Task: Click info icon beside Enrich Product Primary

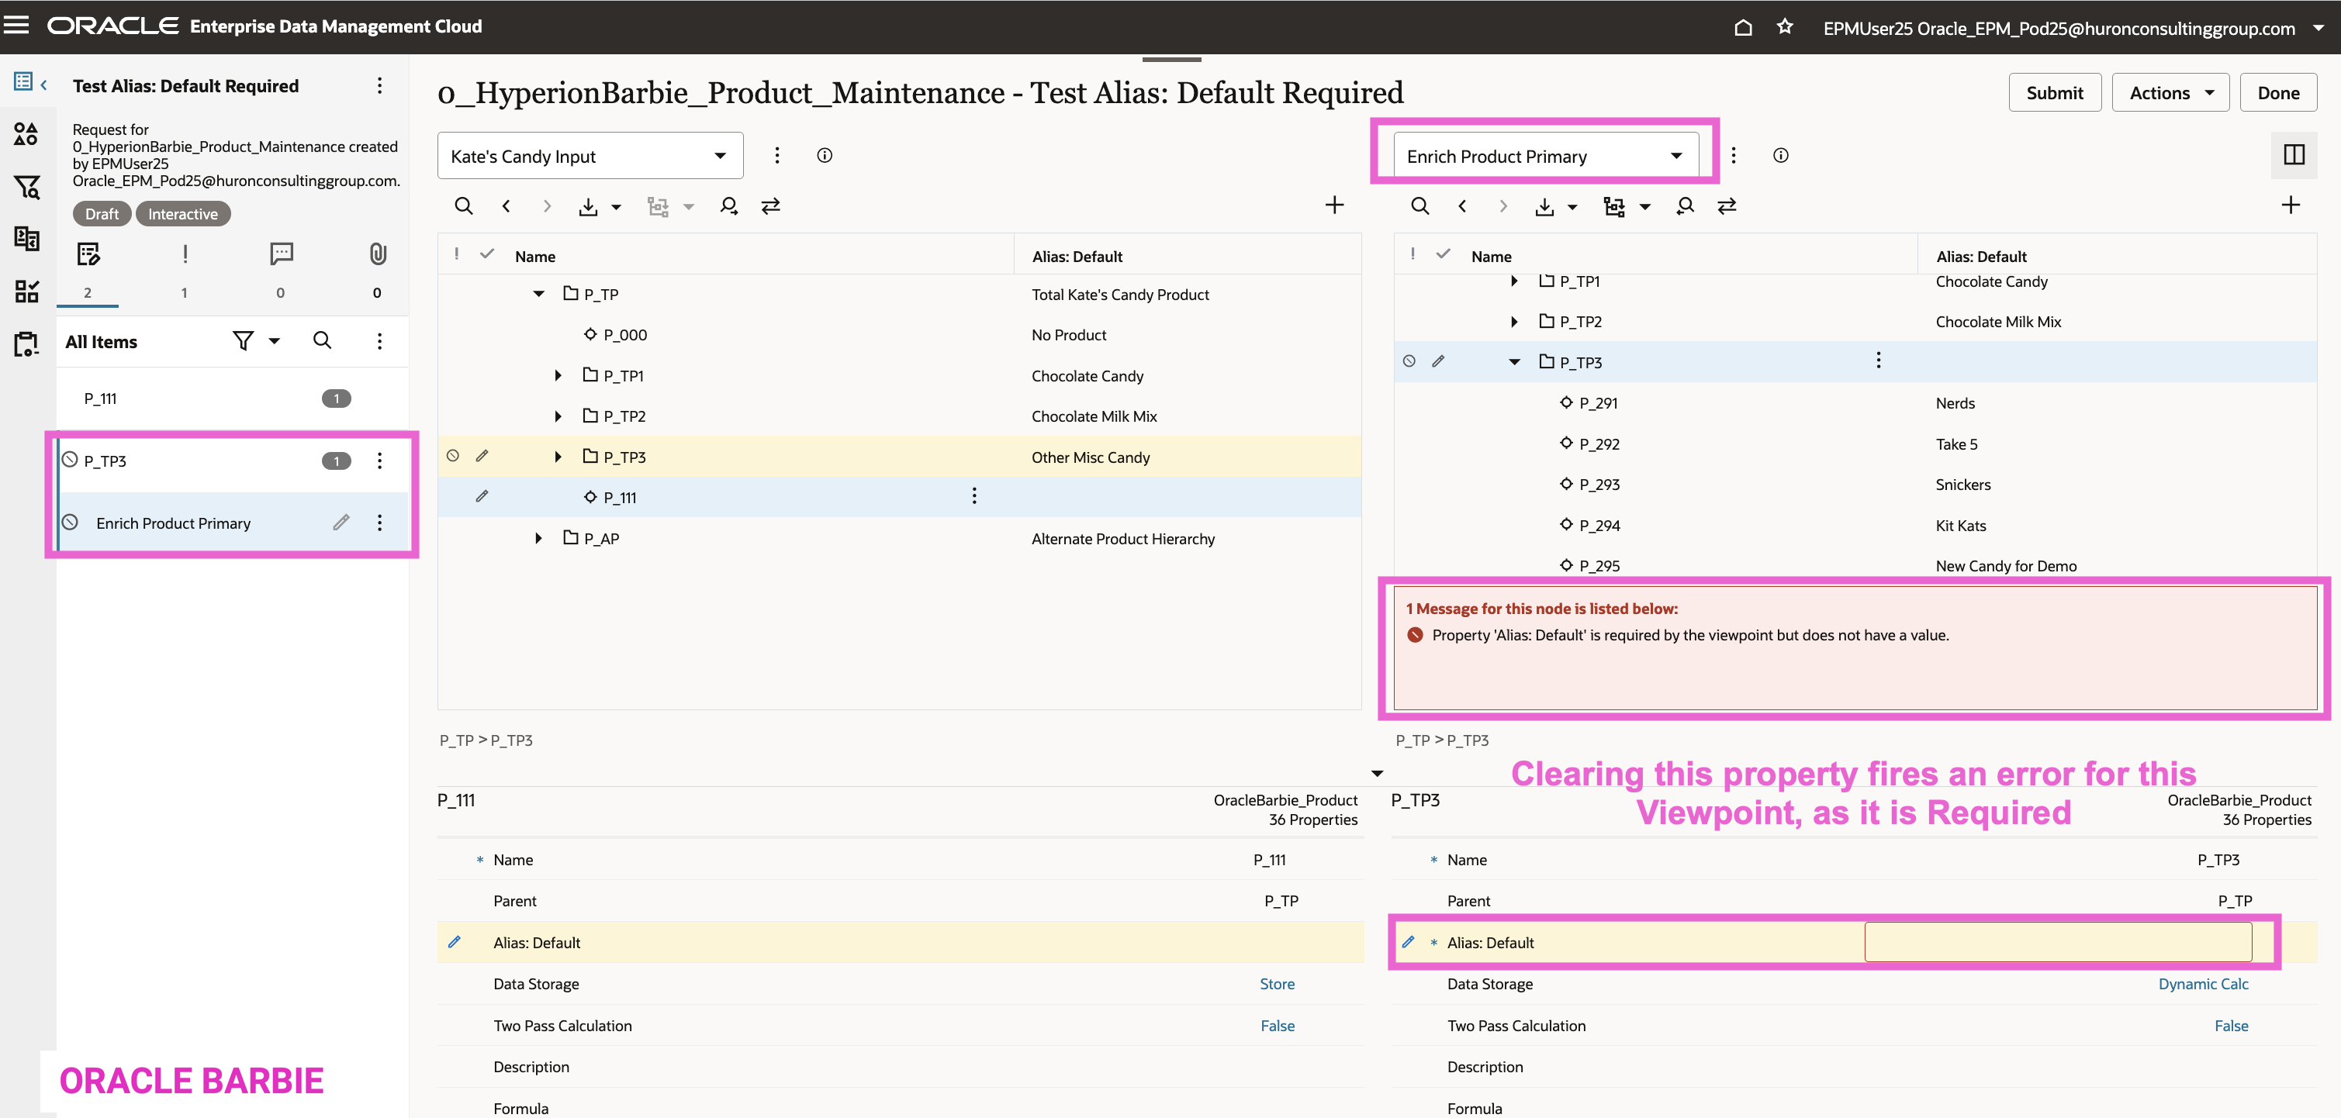Action: [1780, 155]
